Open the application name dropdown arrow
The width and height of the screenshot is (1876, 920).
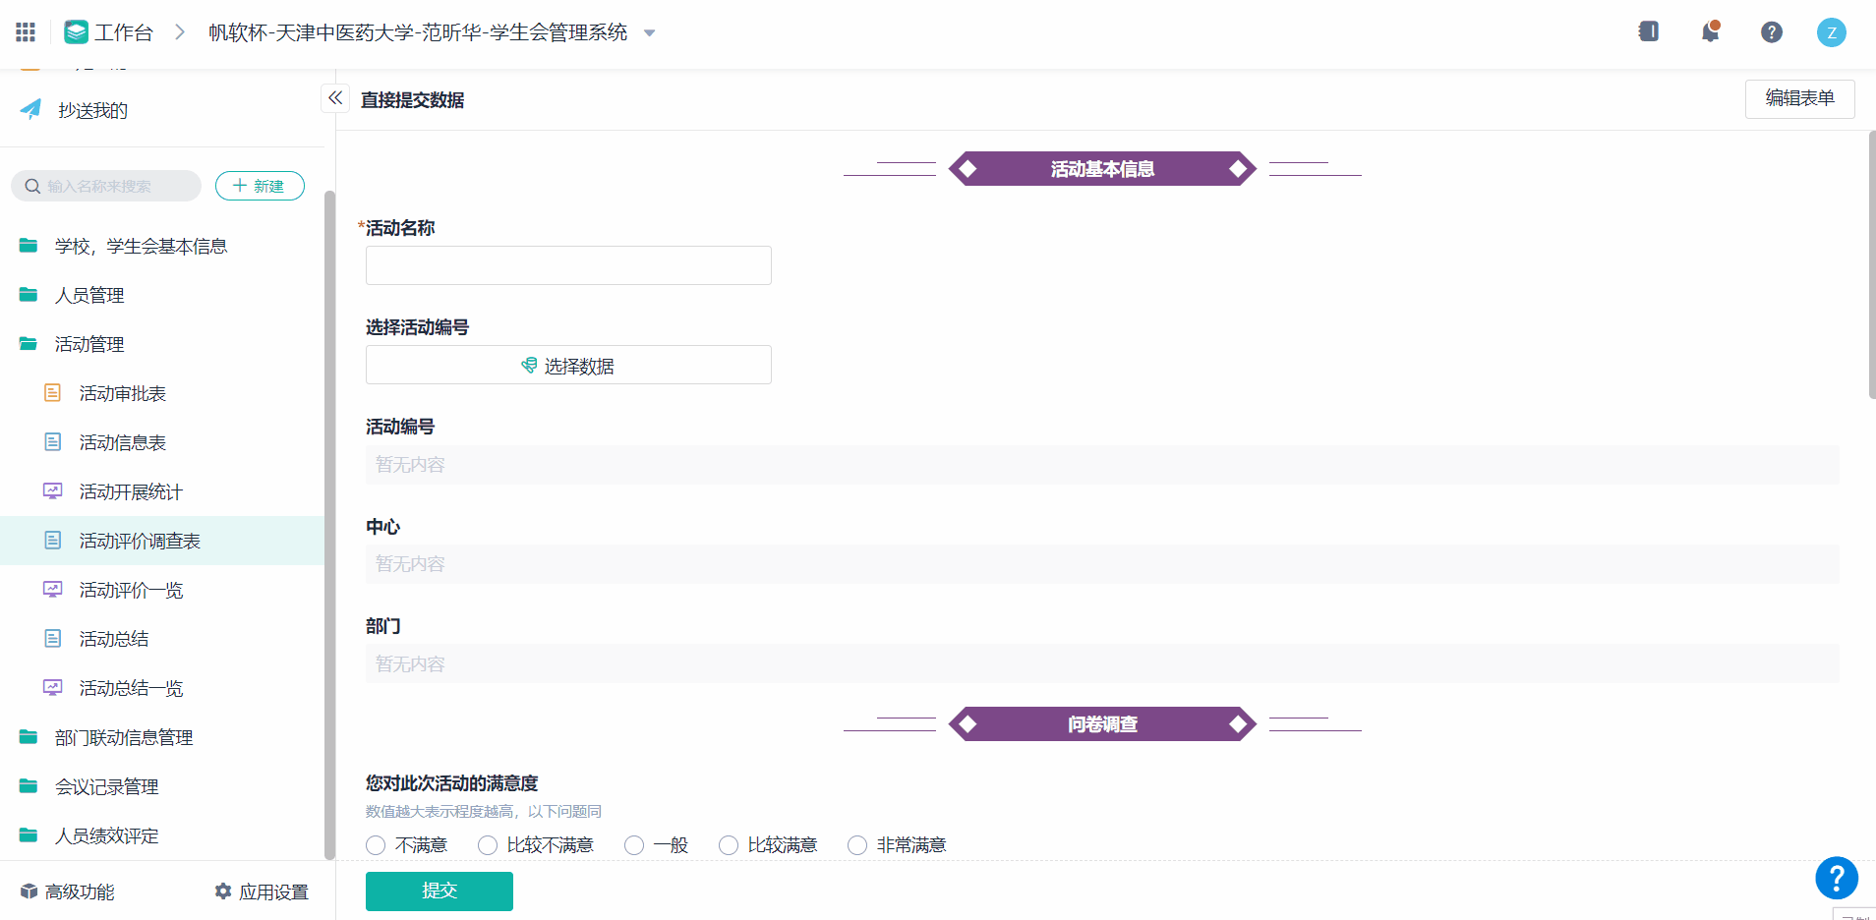(x=649, y=33)
